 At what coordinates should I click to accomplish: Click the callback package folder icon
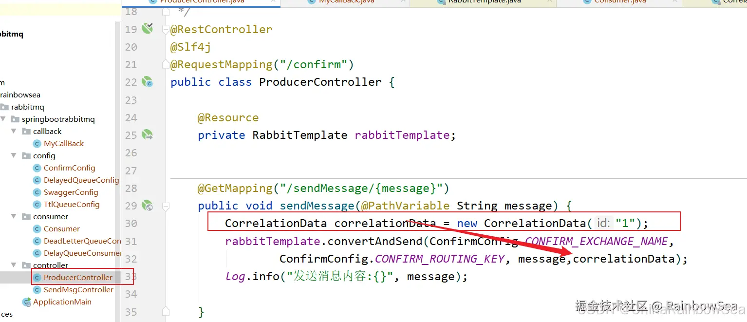coord(26,132)
